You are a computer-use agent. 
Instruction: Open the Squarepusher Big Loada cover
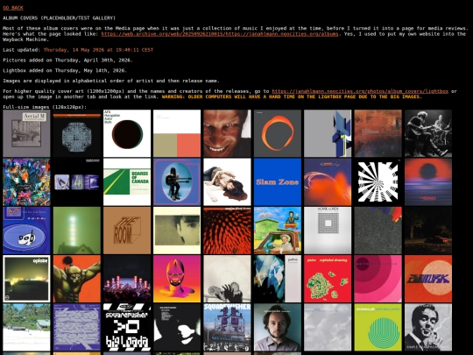tap(127, 327)
